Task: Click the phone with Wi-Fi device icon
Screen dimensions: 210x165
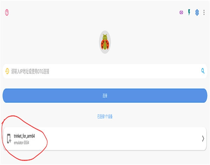Action: [9, 139]
